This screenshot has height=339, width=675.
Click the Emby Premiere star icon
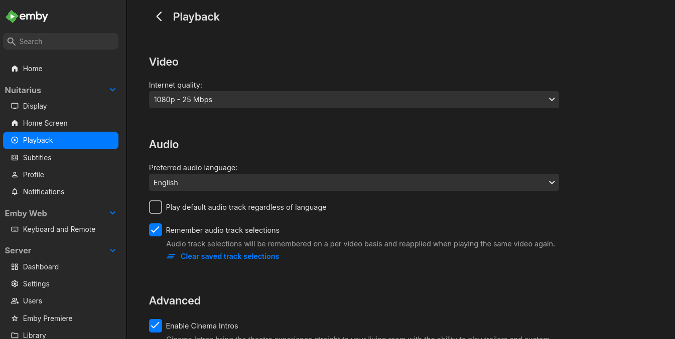15,318
